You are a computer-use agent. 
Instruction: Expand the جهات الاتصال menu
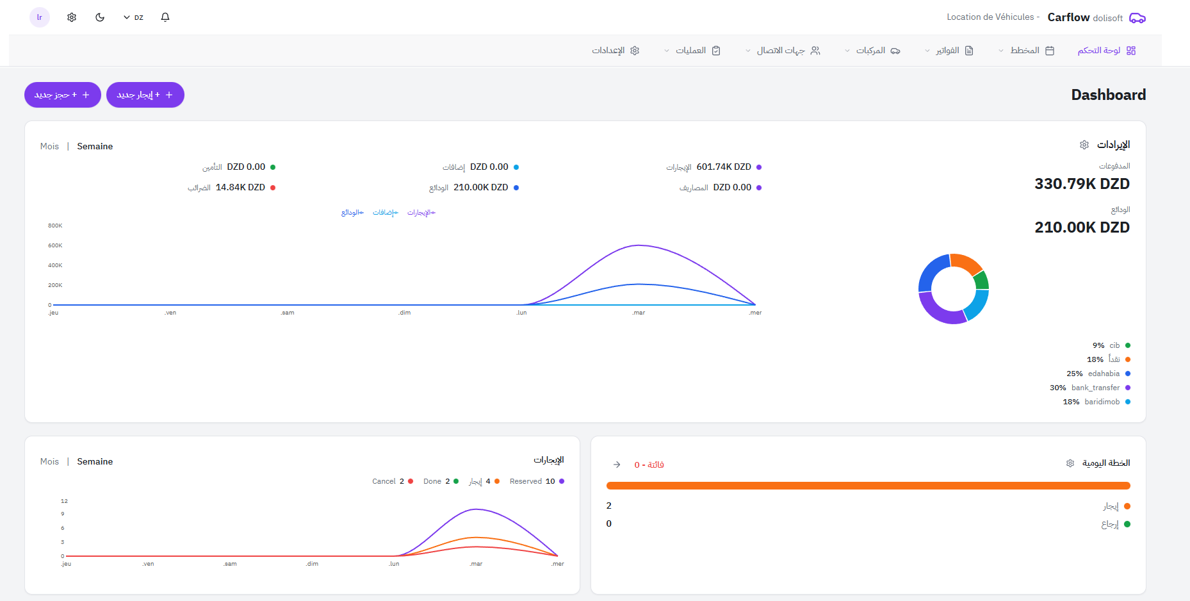783,51
